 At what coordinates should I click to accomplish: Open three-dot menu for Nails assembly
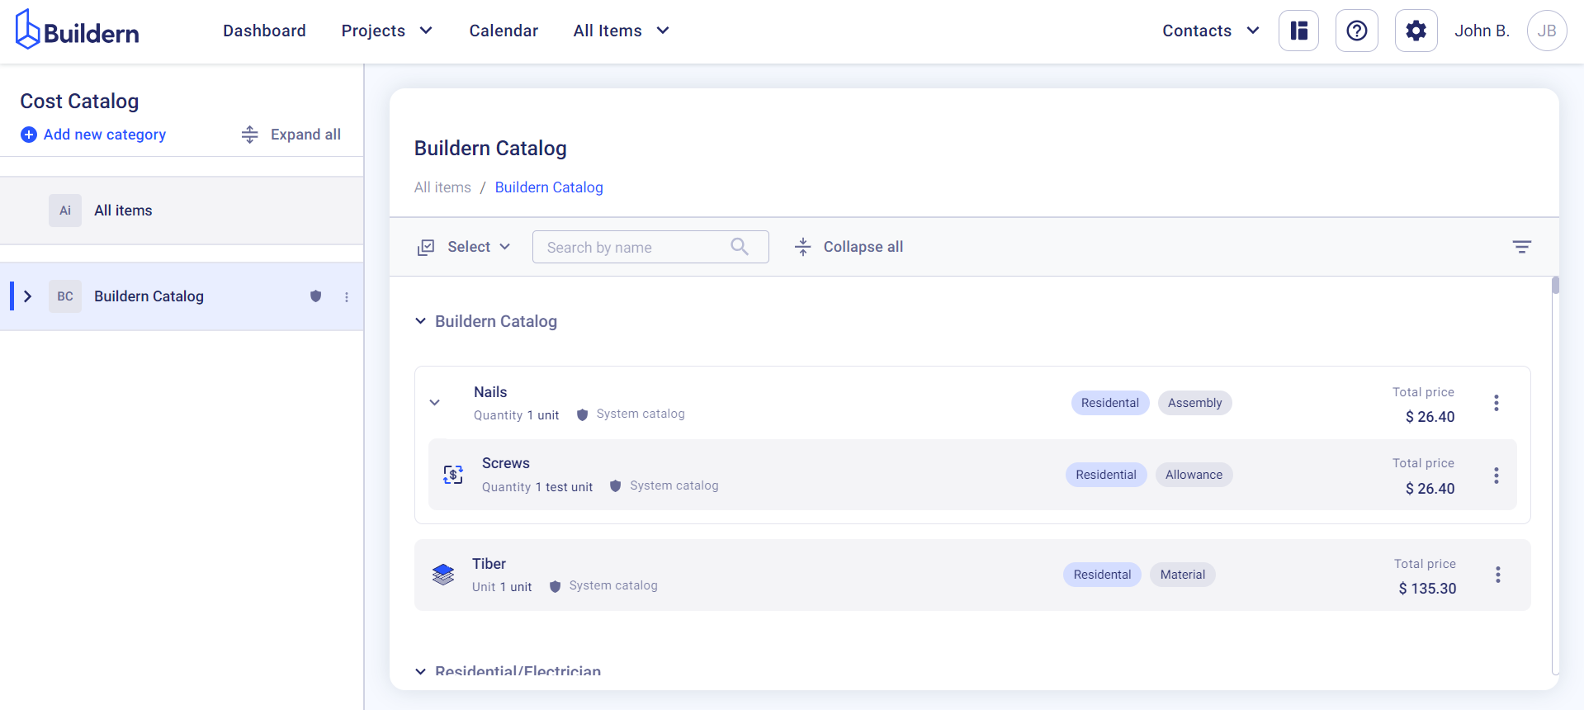tap(1496, 403)
